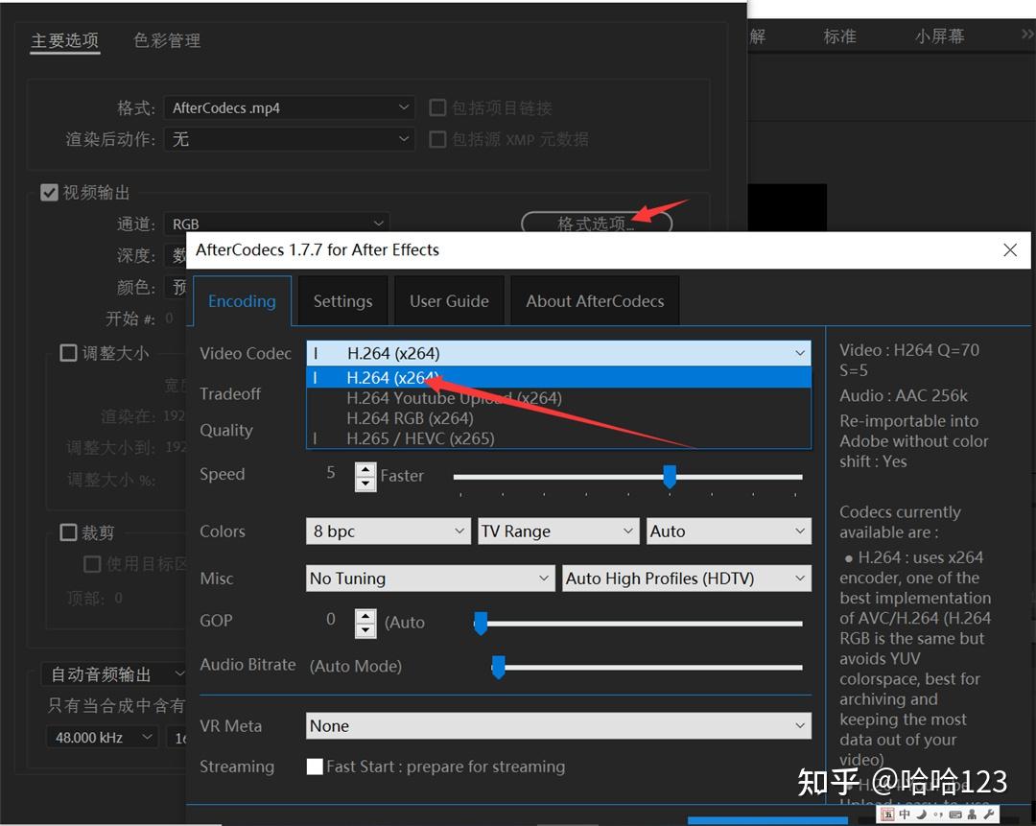Image resolution: width=1036 pixels, height=826 pixels.
Task: Open the Auto color dropdown
Action: pos(729,531)
